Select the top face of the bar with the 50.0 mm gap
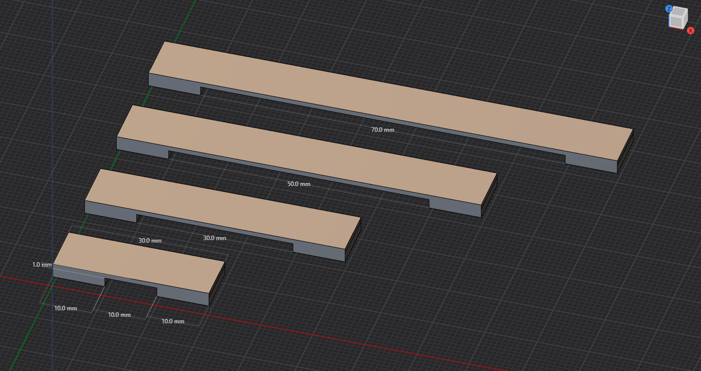This screenshot has height=371, width=701. click(306, 154)
